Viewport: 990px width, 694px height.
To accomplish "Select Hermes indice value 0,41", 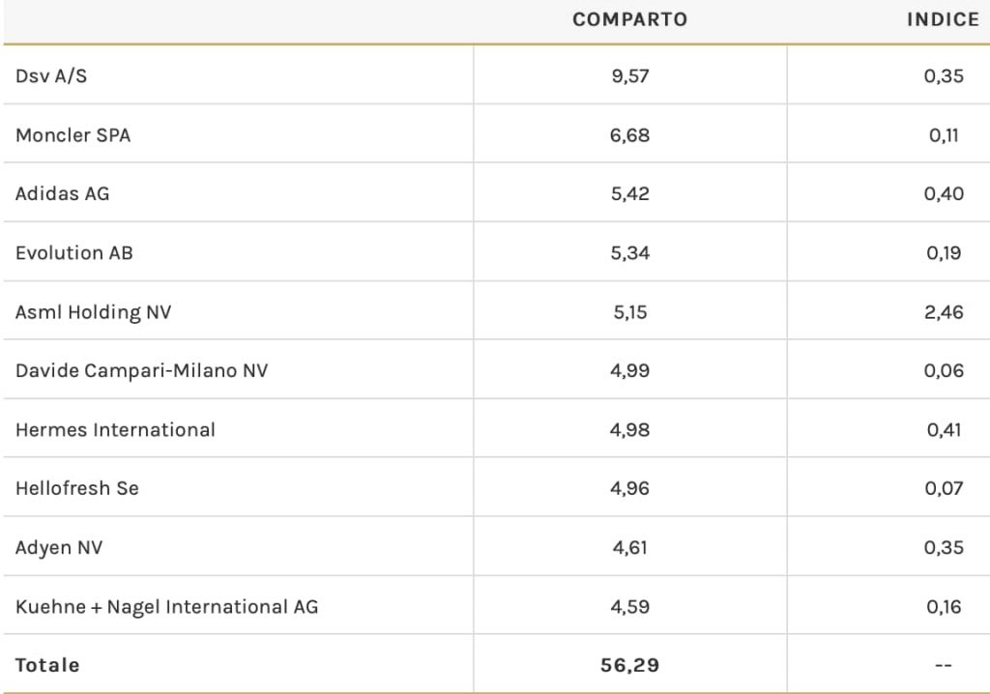I will pos(944,429).
